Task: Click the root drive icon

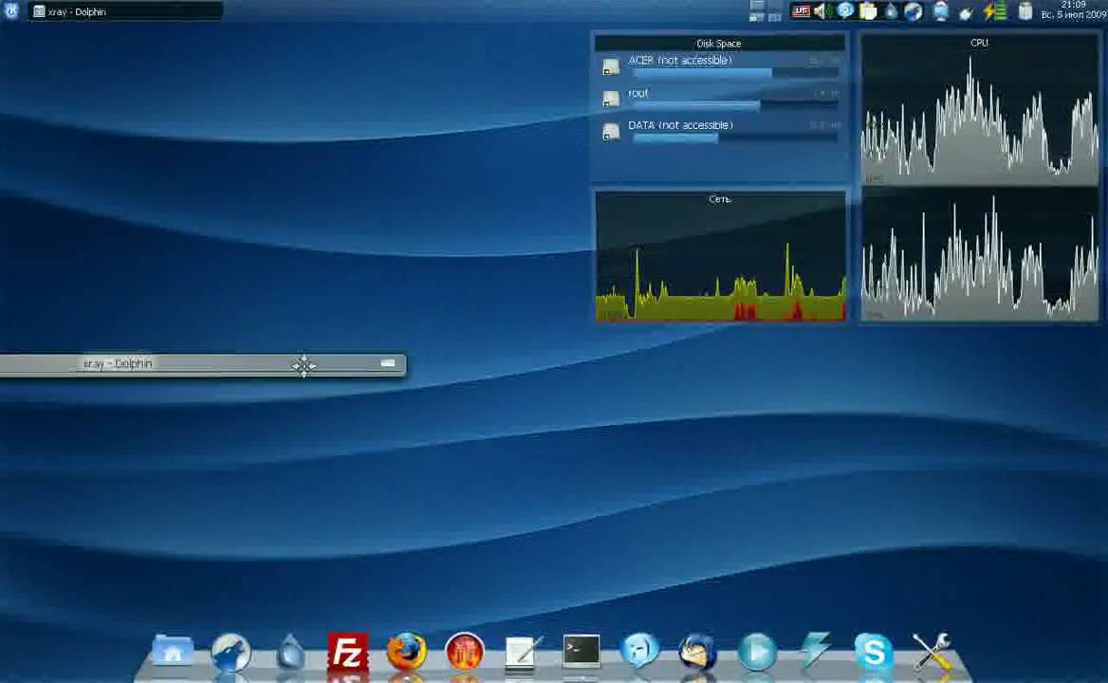Action: [x=611, y=99]
